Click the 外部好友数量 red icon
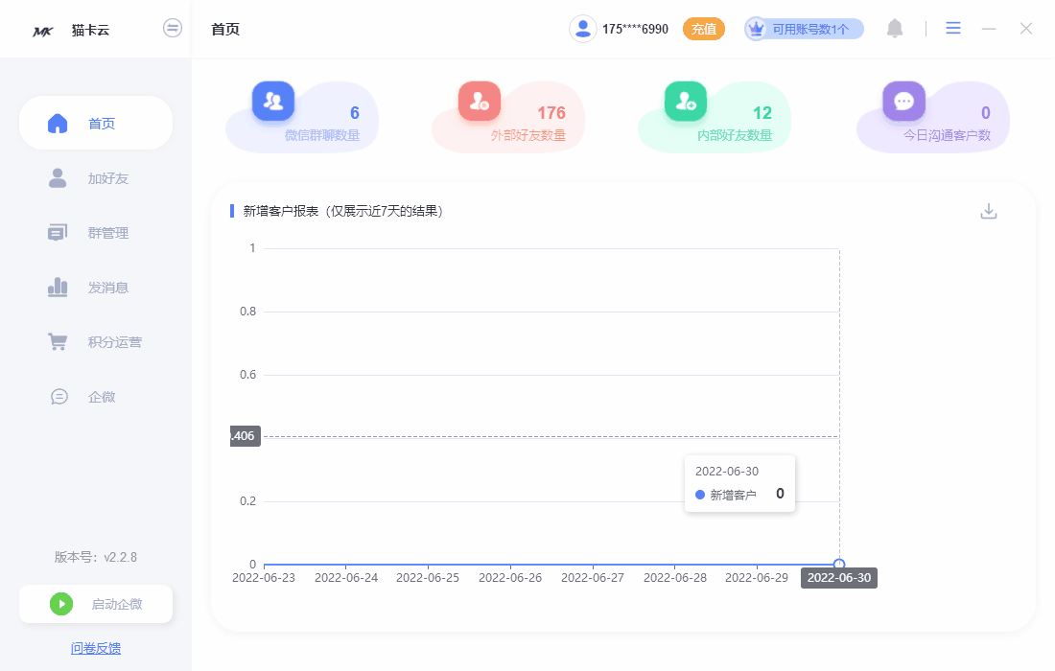The image size is (1055, 671). 479,101
